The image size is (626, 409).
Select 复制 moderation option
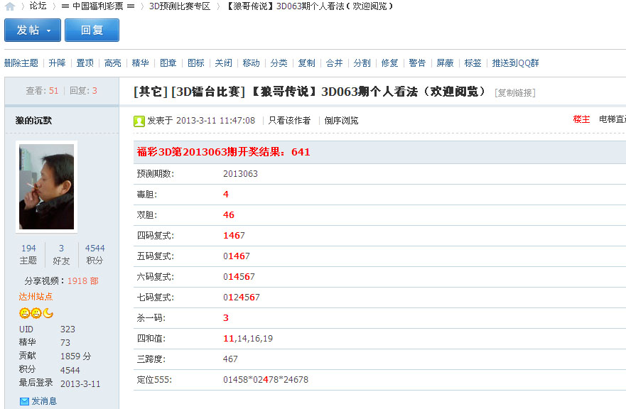tap(307, 62)
